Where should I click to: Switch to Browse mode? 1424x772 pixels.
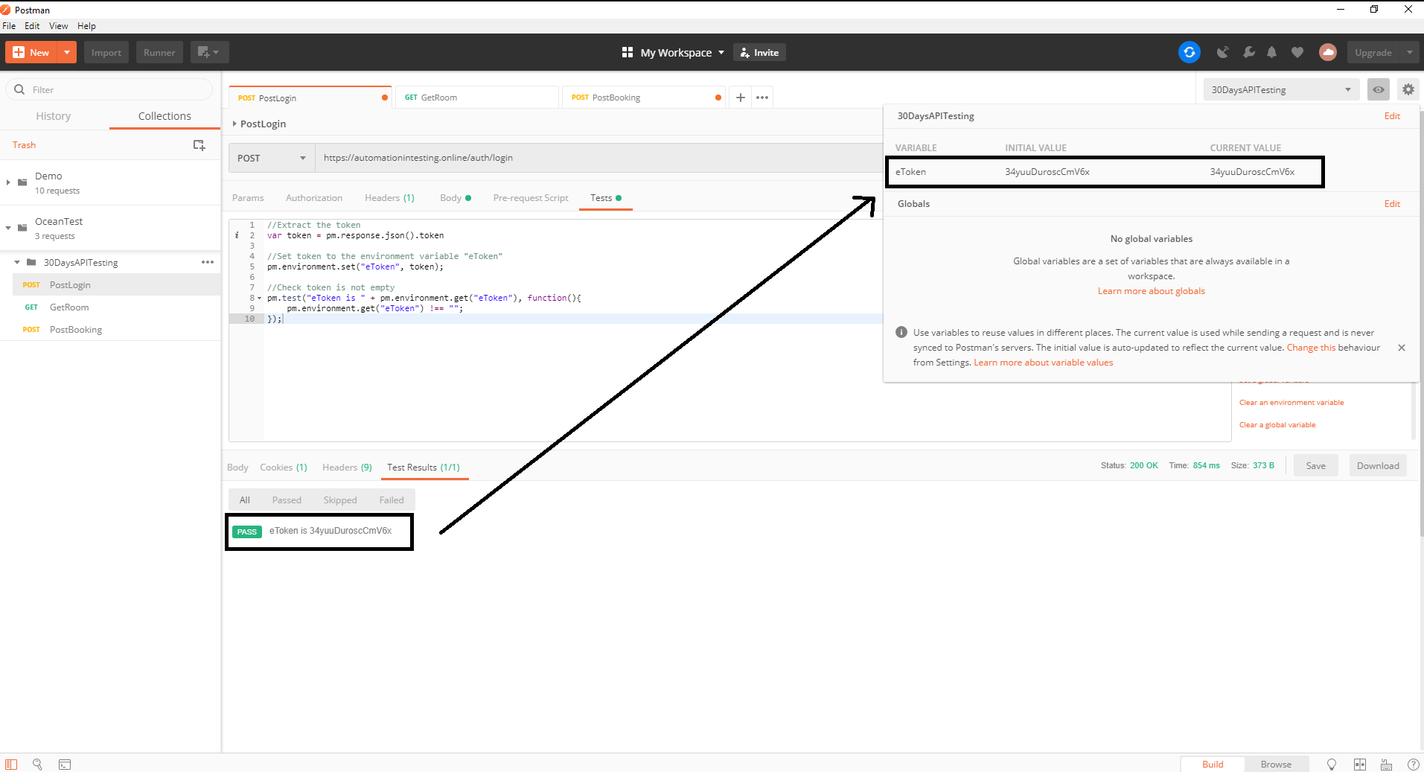tap(1276, 765)
